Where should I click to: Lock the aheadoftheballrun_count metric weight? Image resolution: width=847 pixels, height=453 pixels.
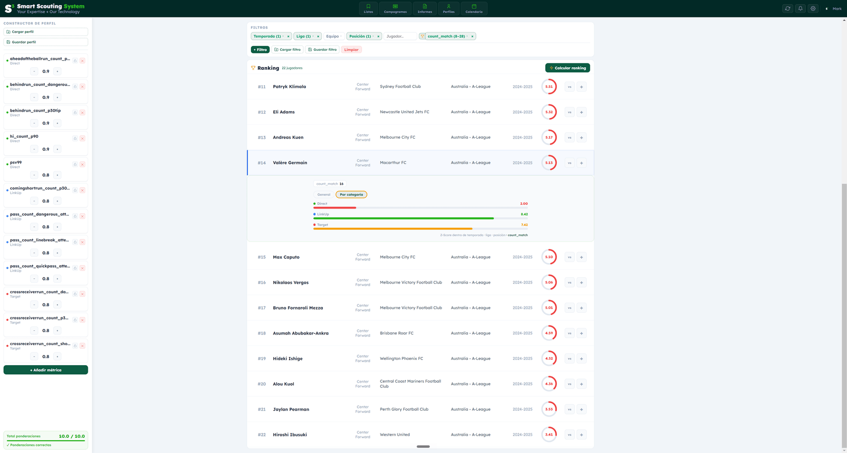pyautogui.click(x=75, y=61)
